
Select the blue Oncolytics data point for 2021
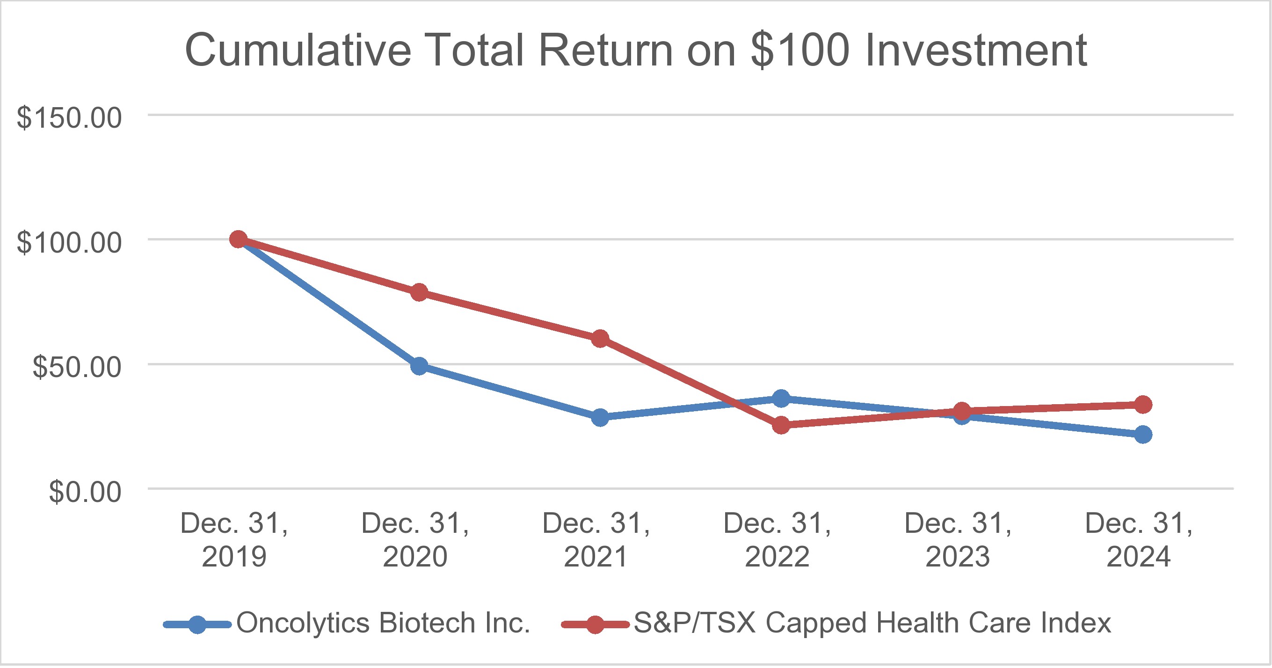pyautogui.click(x=600, y=418)
